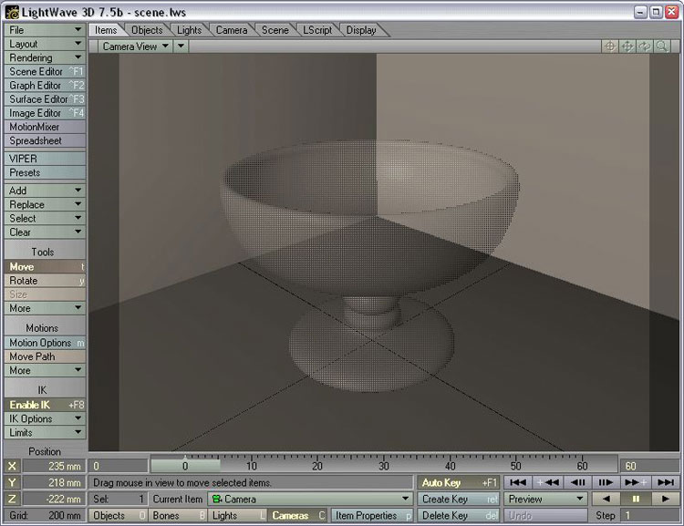The width and height of the screenshot is (684, 526).
Task: Open the LScript tab
Action: [x=318, y=30]
